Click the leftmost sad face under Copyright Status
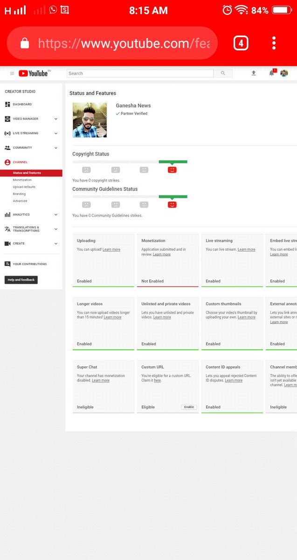Image resolution: width=297 pixels, height=560 pixels. pos(86,170)
